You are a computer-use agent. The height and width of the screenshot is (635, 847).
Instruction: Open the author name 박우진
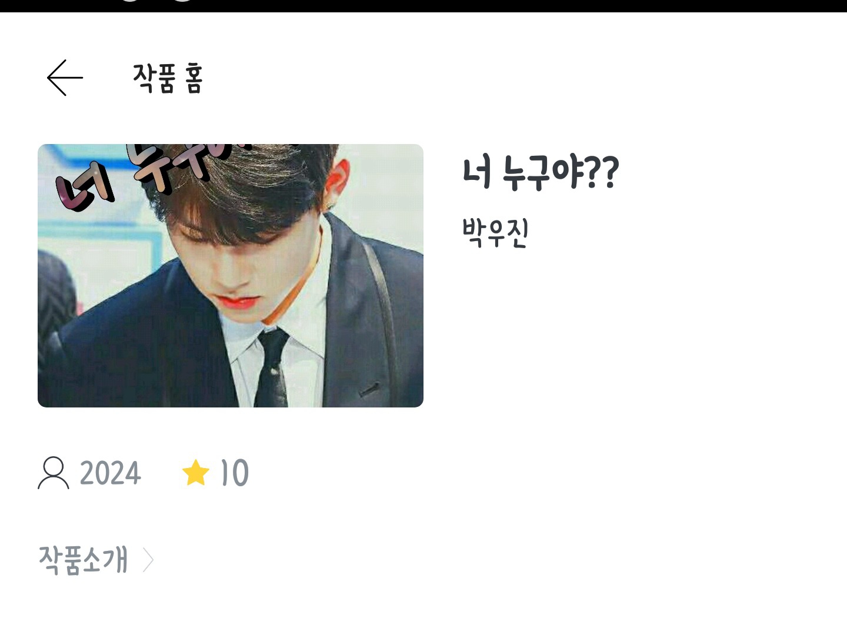(495, 233)
